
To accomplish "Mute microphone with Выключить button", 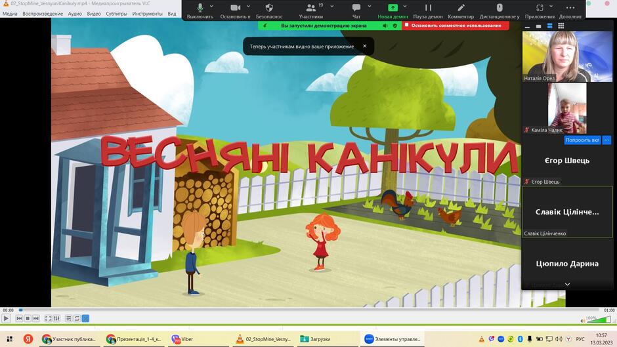I will [200, 10].
